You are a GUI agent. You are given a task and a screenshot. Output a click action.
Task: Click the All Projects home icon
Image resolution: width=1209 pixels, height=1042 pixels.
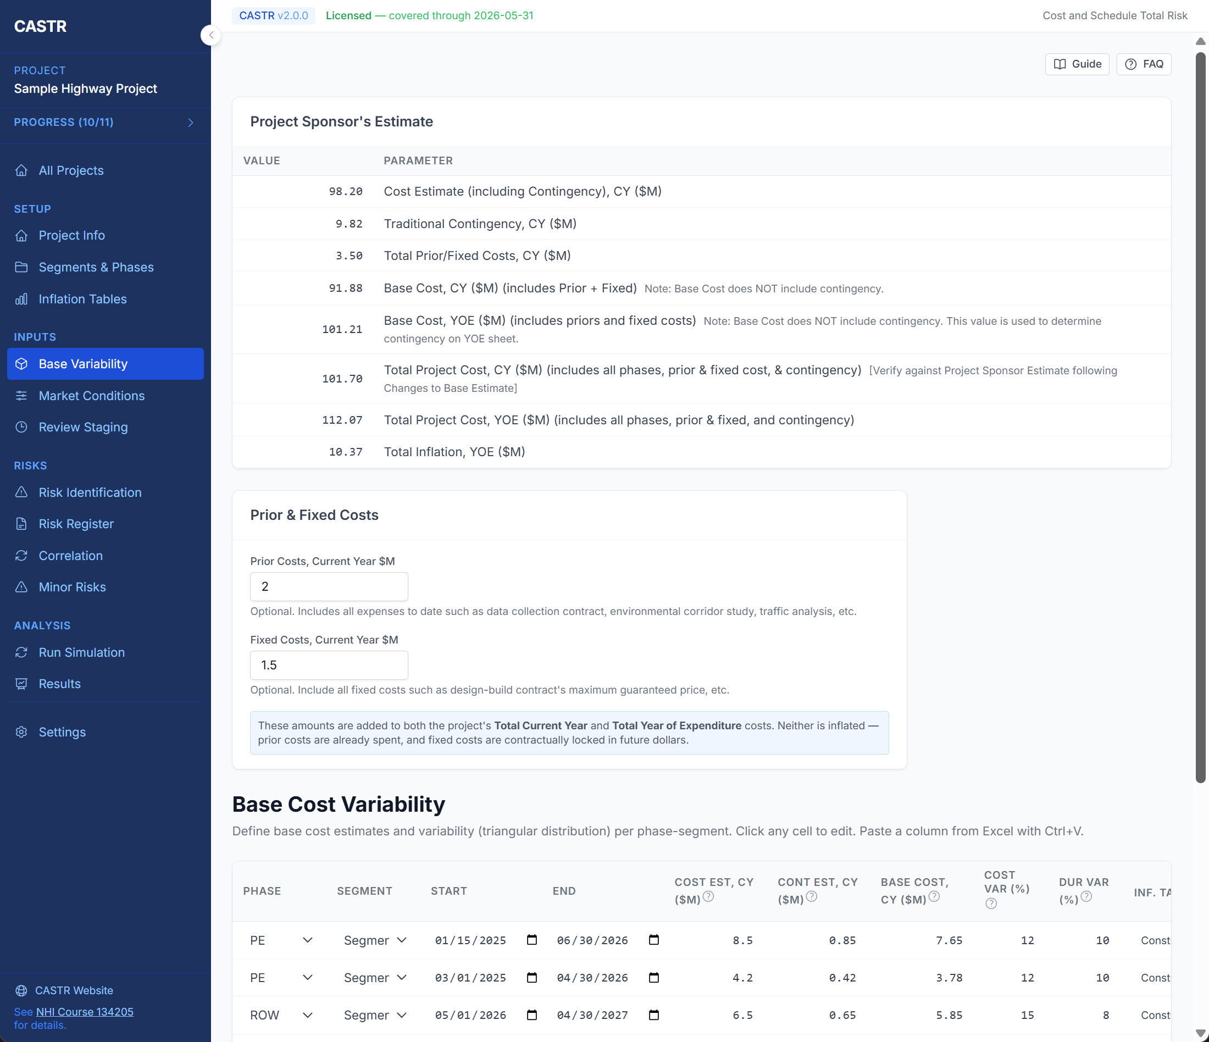(21, 170)
